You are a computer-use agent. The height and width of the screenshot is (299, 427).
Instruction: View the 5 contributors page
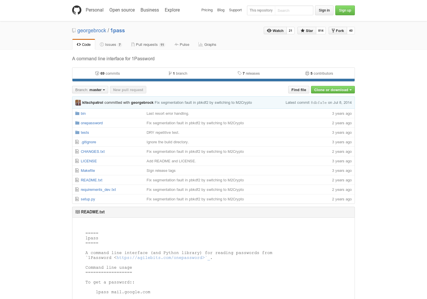click(x=319, y=73)
